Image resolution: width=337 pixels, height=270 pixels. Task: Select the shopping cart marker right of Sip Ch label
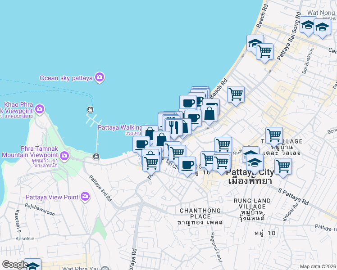click(x=178, y=153)
